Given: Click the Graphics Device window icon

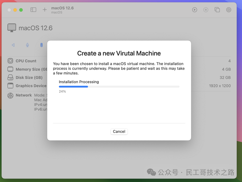Looking at the screenshot, I should [x=10, y=86].
